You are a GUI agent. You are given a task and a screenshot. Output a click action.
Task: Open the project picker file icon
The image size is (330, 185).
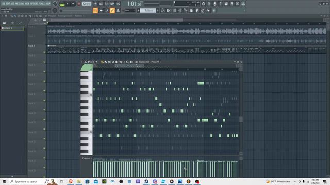click(191, 10)
